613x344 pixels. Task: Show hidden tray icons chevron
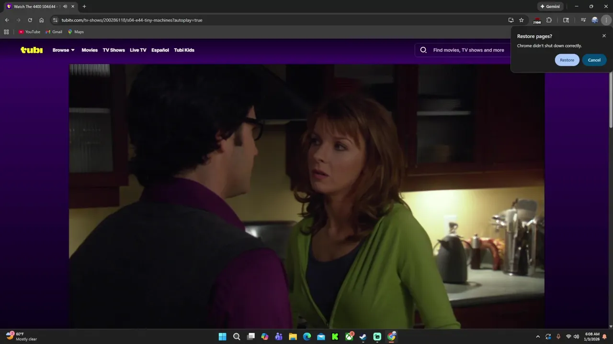pyautogui.click(x=538, y=337)
